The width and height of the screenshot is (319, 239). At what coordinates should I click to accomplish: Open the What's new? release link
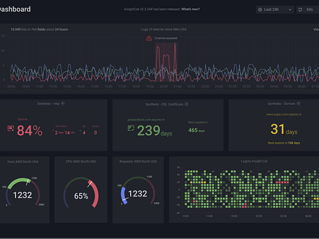(190, 9)
